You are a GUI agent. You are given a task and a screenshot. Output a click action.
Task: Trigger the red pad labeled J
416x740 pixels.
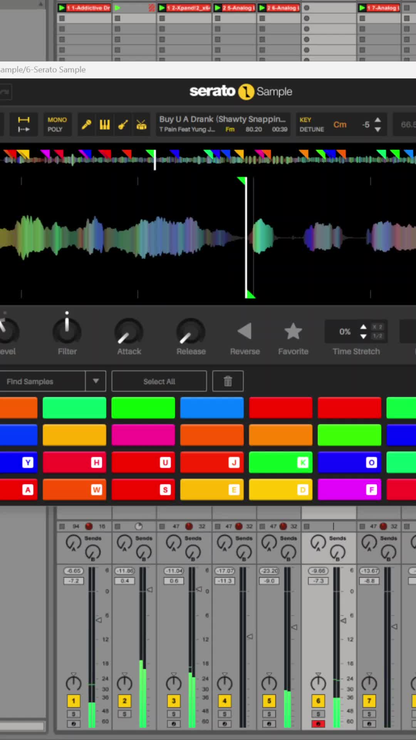pos(212,462)
